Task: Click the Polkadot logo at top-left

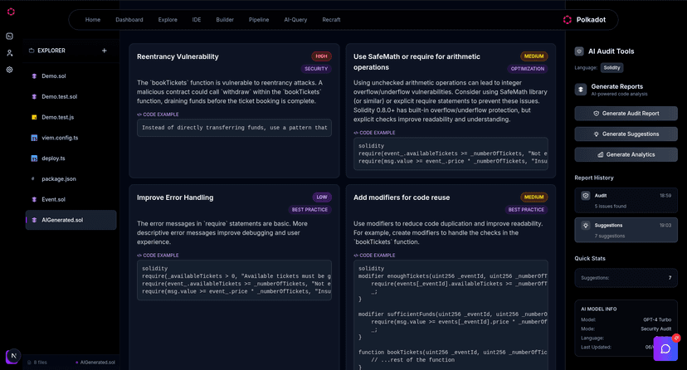Action: (11, 12)
